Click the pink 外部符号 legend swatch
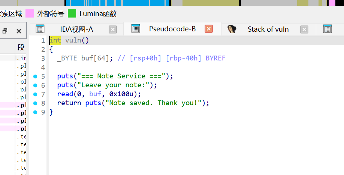344x175 pixels. (30, 13)
